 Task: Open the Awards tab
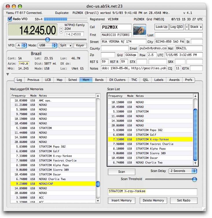coord(174,80)
